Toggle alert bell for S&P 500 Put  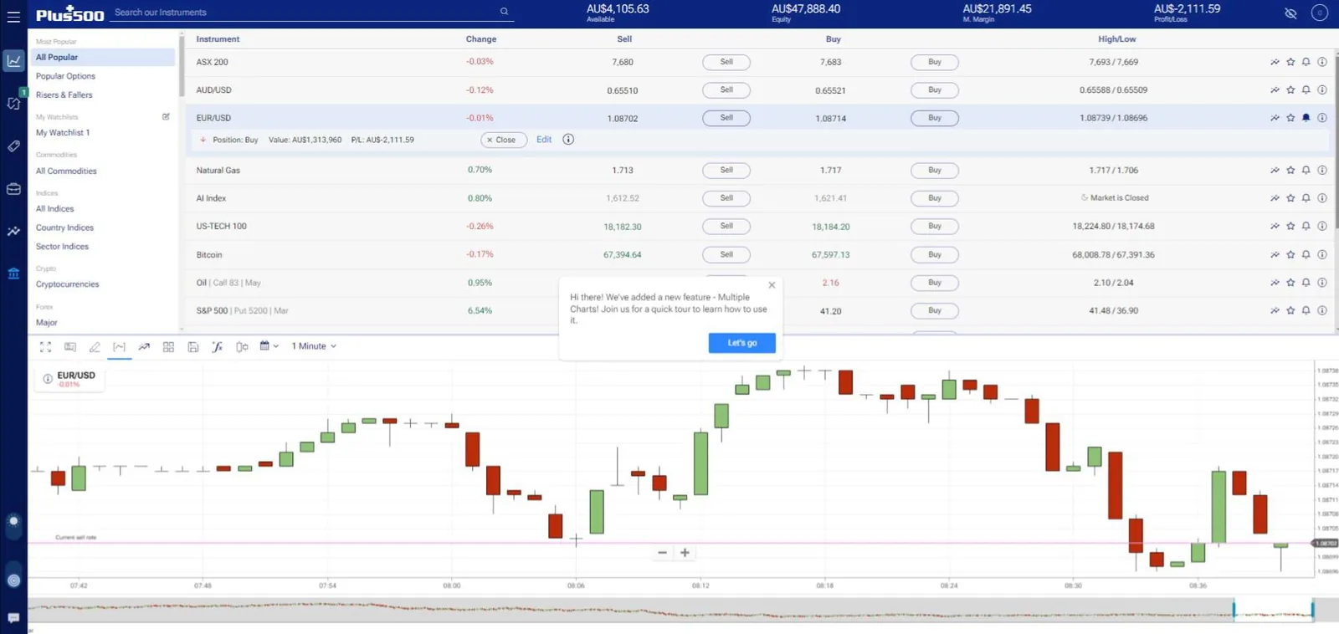tap(1306, 310)
